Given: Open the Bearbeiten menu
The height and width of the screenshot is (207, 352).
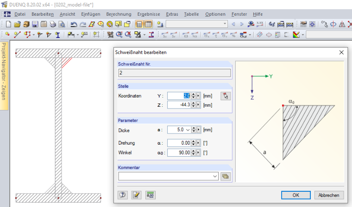Looking at the screenshot, I should 43,14.
